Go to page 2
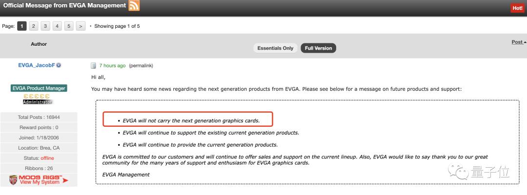 click(34, 26)
